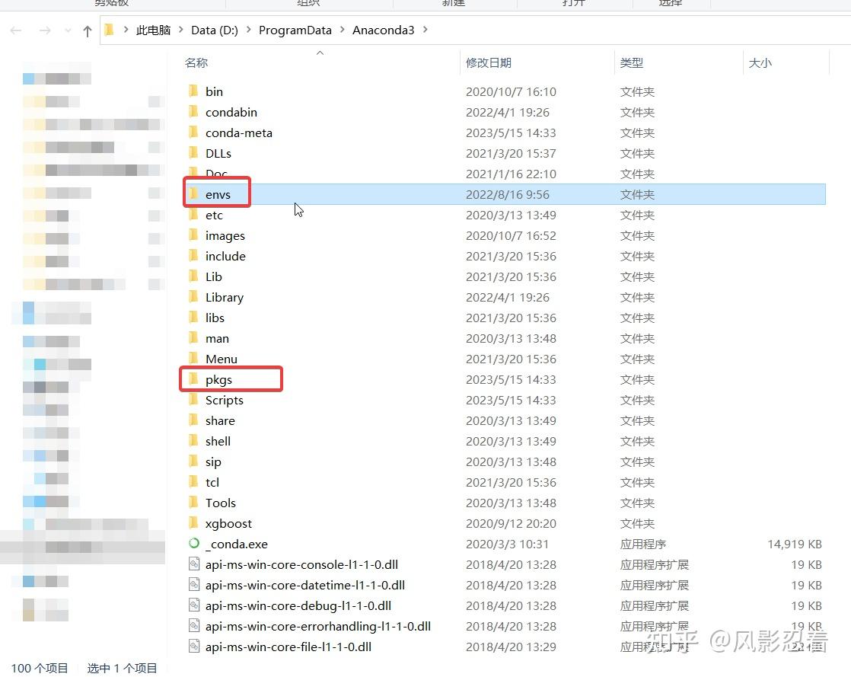Screen dimensions: 851x677
Task: Open the bin folder
Action: pos(214,91)
